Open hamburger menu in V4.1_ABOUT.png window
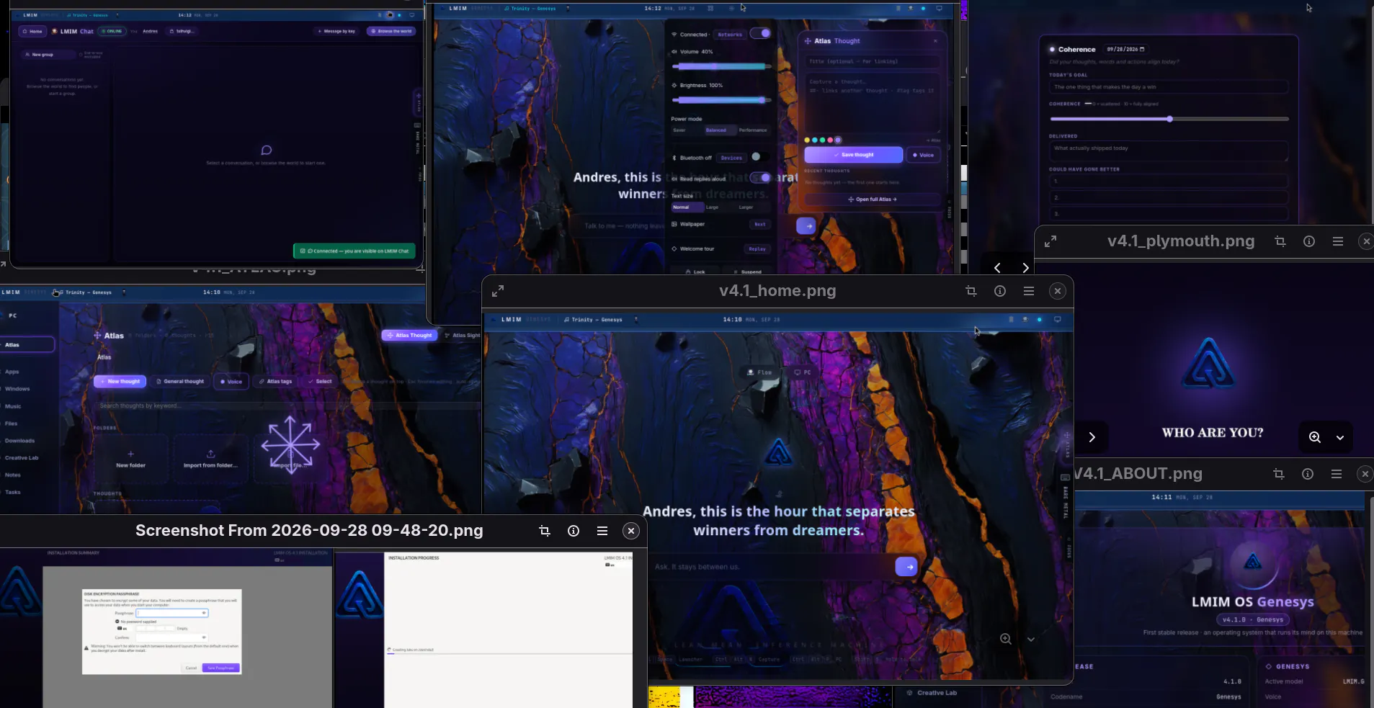This screenshot has height=708, width=1374. (1337, 474)
